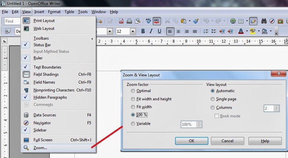Click the Bold formatting button

pos(143,31)
